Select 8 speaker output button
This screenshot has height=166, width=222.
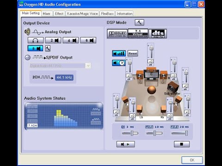(35, 48)
